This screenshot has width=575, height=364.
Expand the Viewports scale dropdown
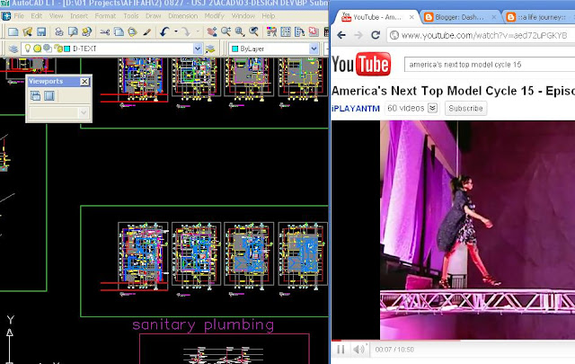84,112
